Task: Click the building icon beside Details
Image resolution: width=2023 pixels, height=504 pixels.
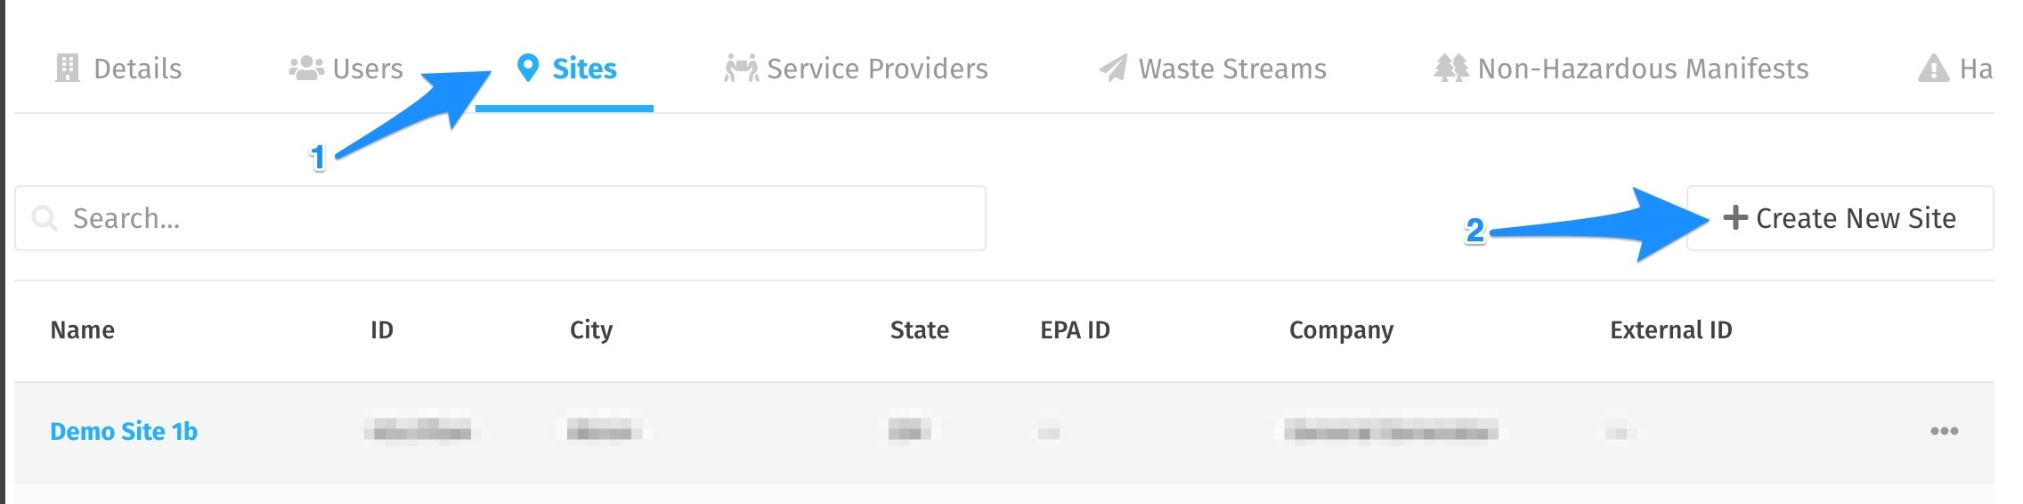Action: point(67,69)
